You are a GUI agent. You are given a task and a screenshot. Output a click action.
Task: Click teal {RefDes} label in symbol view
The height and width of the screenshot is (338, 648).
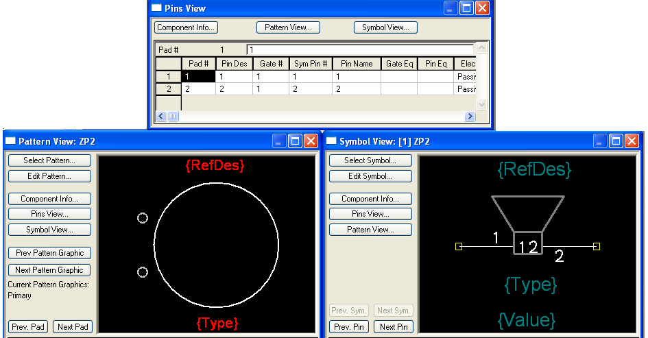pos(534,169)
